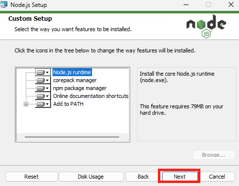Go Back to the previous setup step
Screen dimensions: 239x186
[x=143, y=177]
